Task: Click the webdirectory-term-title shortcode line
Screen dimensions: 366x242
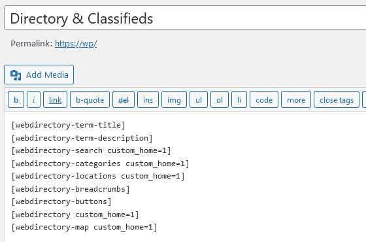Action: (68, 125)
